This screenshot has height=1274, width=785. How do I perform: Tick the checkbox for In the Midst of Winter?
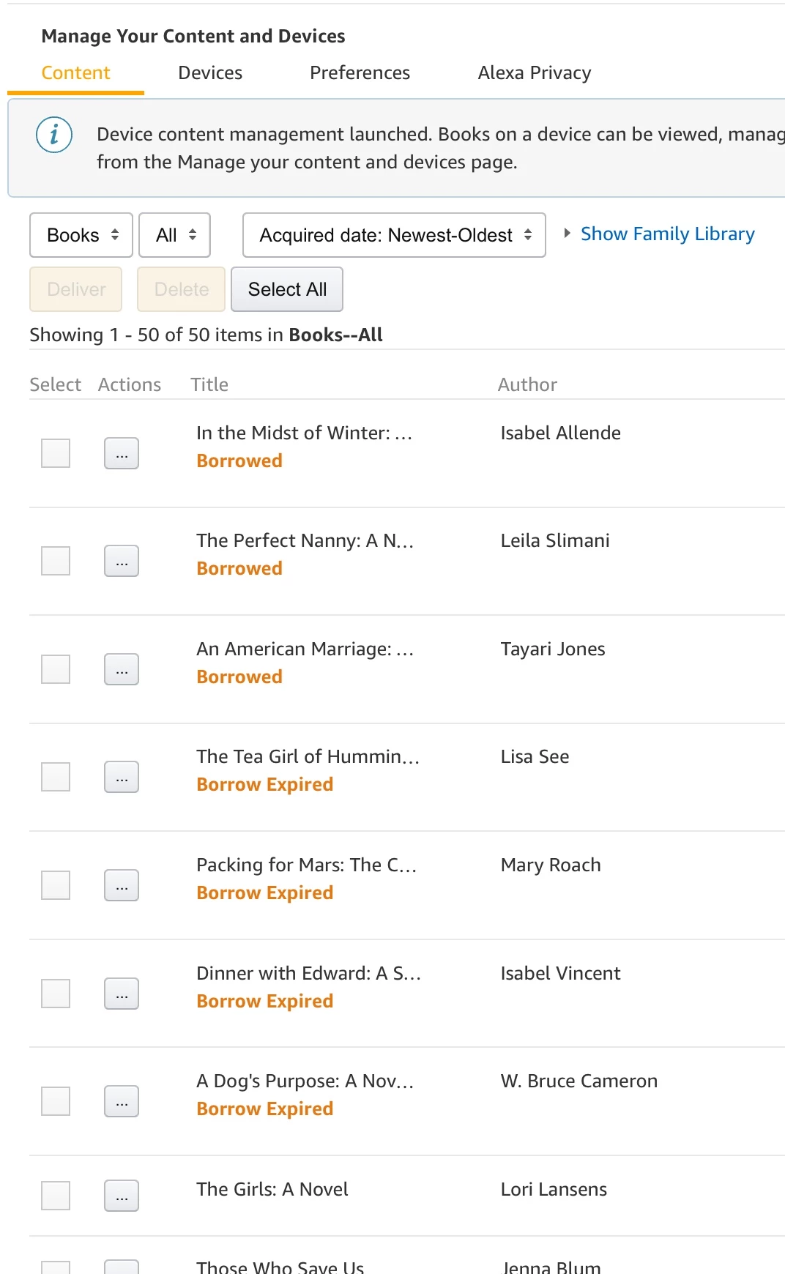coord(56,453)
